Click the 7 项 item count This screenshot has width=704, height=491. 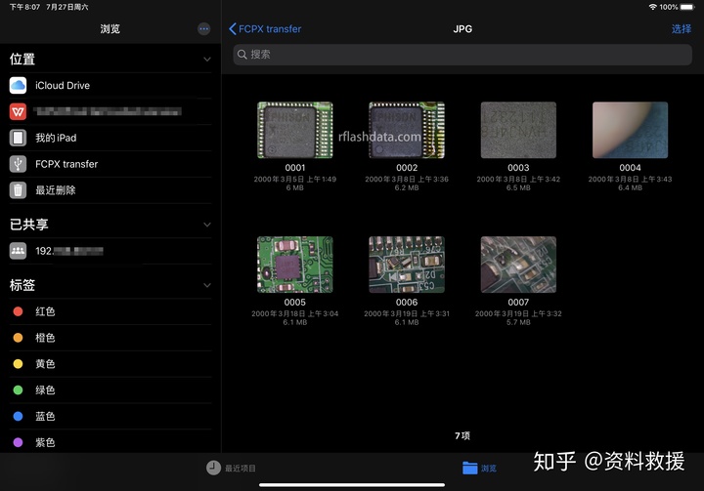click(462, 435)
